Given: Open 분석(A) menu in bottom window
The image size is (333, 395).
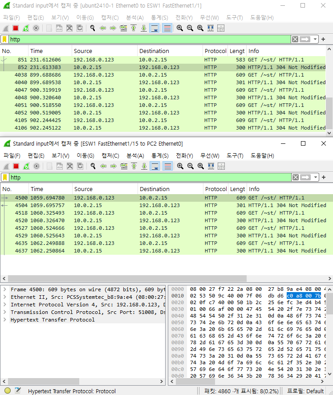Looking at the screenshot, I should [x=135, y=156].
